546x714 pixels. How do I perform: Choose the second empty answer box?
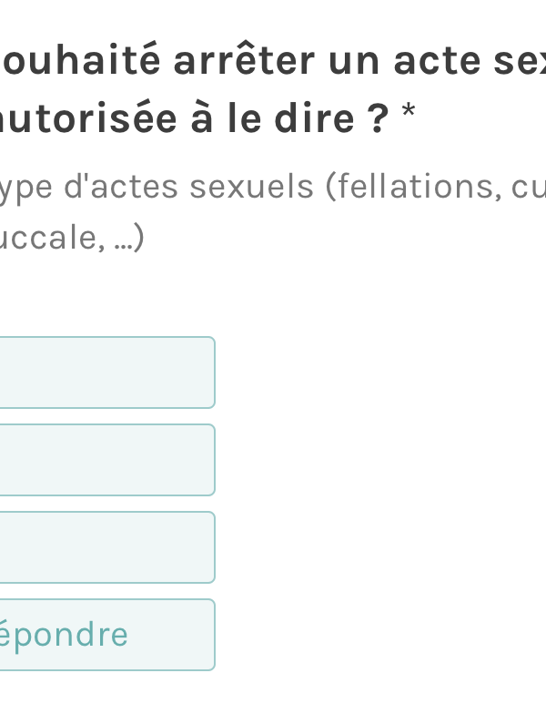[105, 460]
